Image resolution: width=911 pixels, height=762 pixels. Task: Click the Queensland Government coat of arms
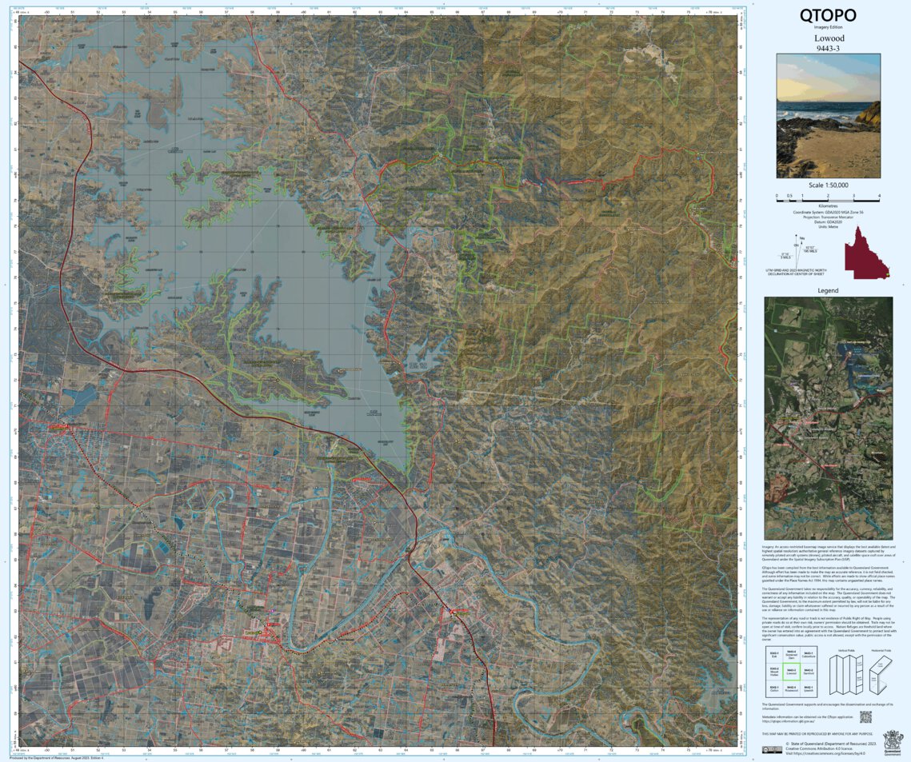coord(892,740)
